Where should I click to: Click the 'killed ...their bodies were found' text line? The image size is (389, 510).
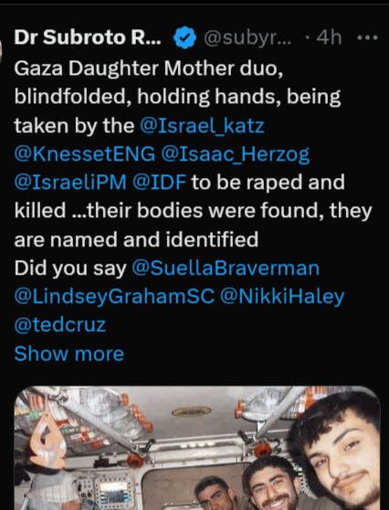pos(194,211)
